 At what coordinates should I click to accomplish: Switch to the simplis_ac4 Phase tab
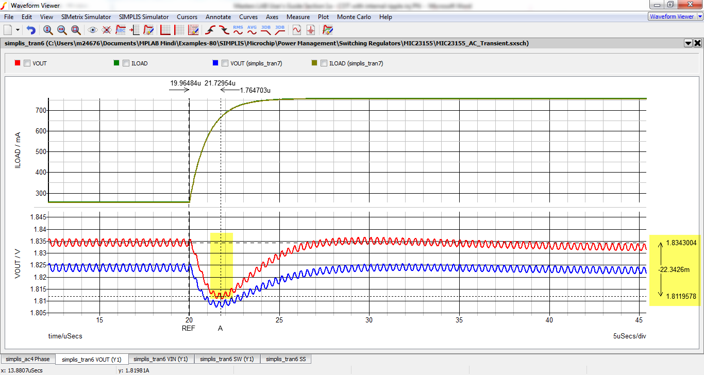coord(28,359)
